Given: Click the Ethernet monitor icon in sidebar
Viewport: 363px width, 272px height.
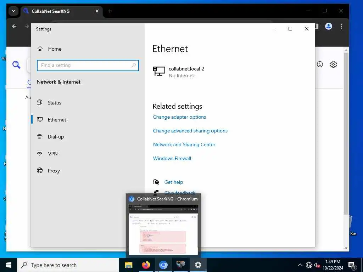Looking at the screenshot, I should click(x=40, y=119).
